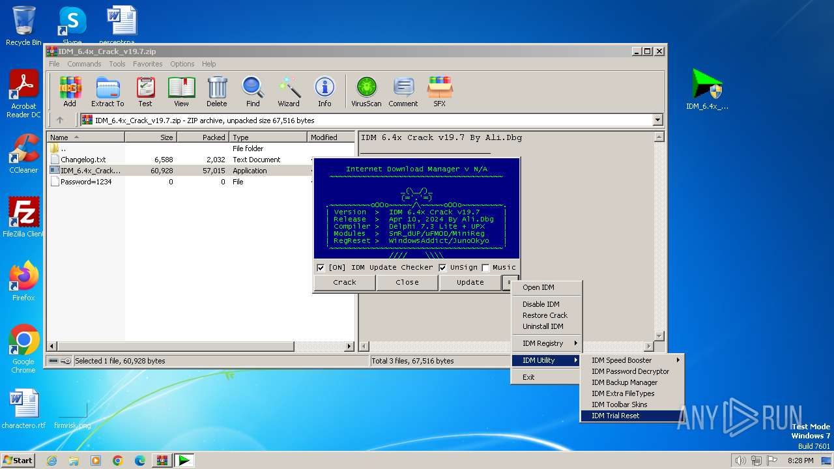Open Google Chrome desktop shortcut
Viewport: 834px width, 469px height.
[x=23, y=349]
